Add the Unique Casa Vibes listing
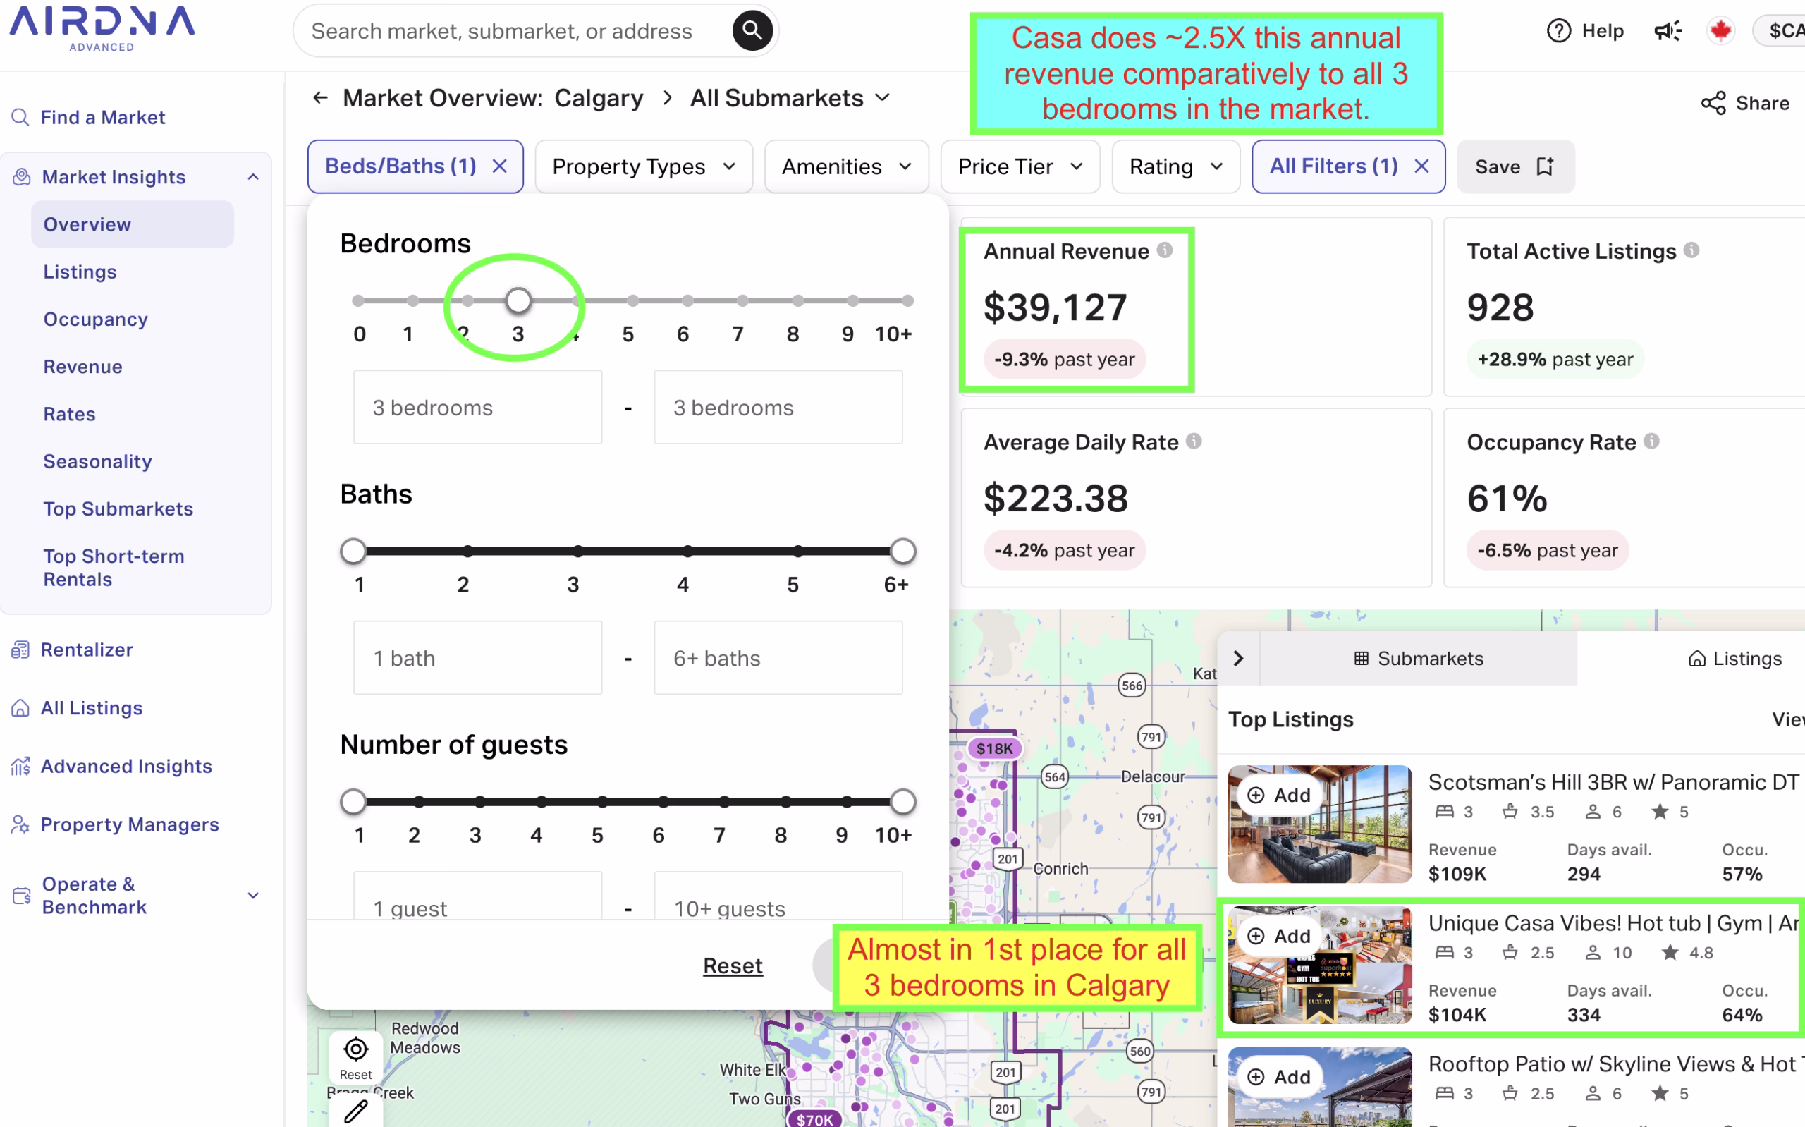This screenshot has width=1805, height=1127. tap(1279, 936)
